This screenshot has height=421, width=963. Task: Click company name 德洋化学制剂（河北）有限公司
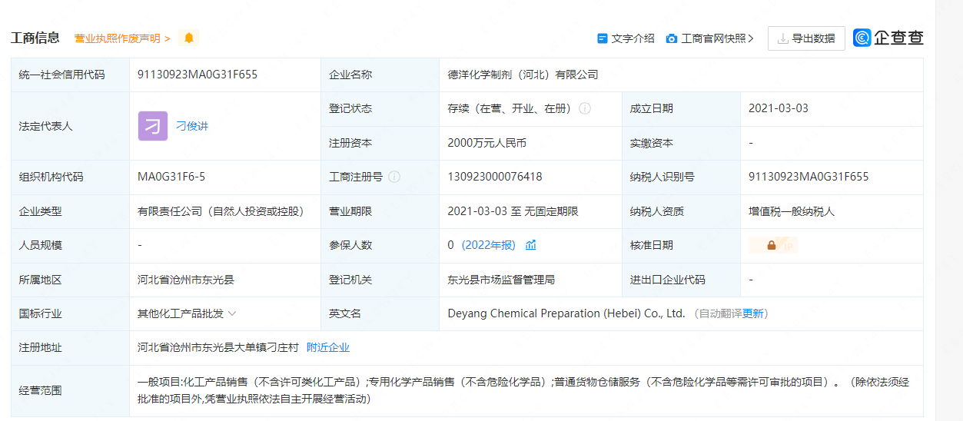(x=523, y=75)
